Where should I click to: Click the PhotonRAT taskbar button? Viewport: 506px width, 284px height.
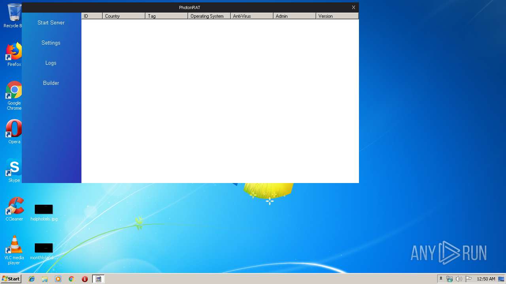point(98,279)
